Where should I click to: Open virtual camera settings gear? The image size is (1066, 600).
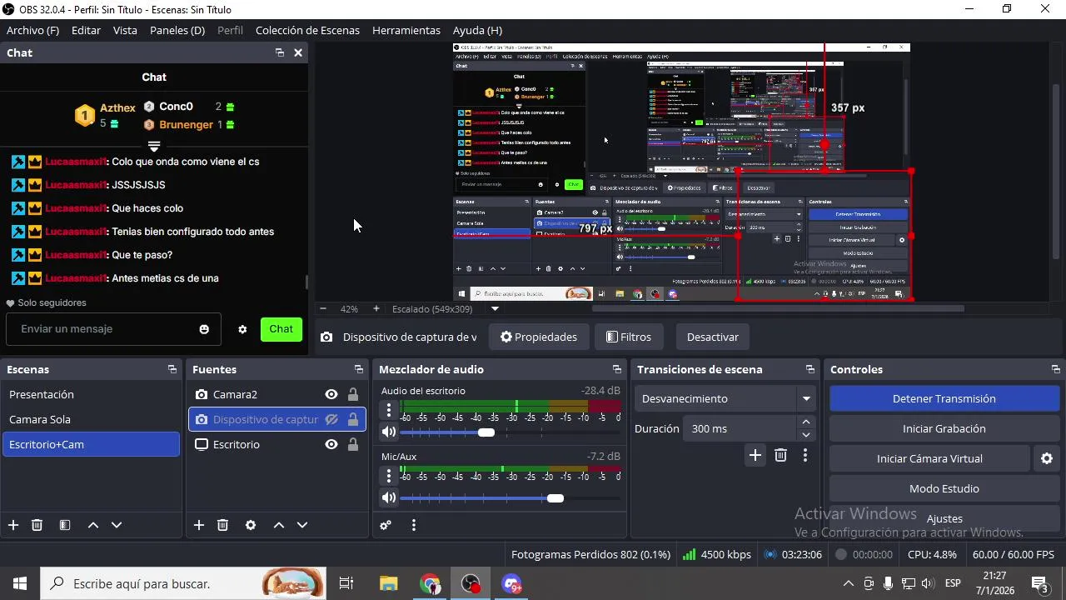click(1047, 458)
